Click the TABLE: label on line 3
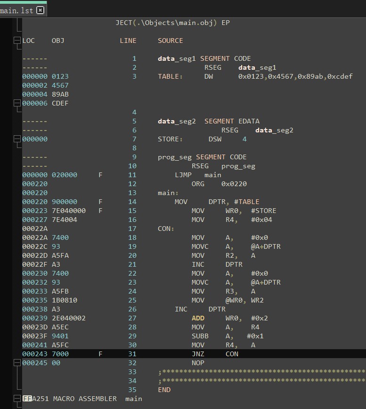Screen dimensions: 366x409 pyautogui.click(x=170, y=76)
